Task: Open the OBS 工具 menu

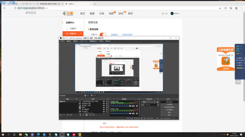Action: [x=101, y=41]
